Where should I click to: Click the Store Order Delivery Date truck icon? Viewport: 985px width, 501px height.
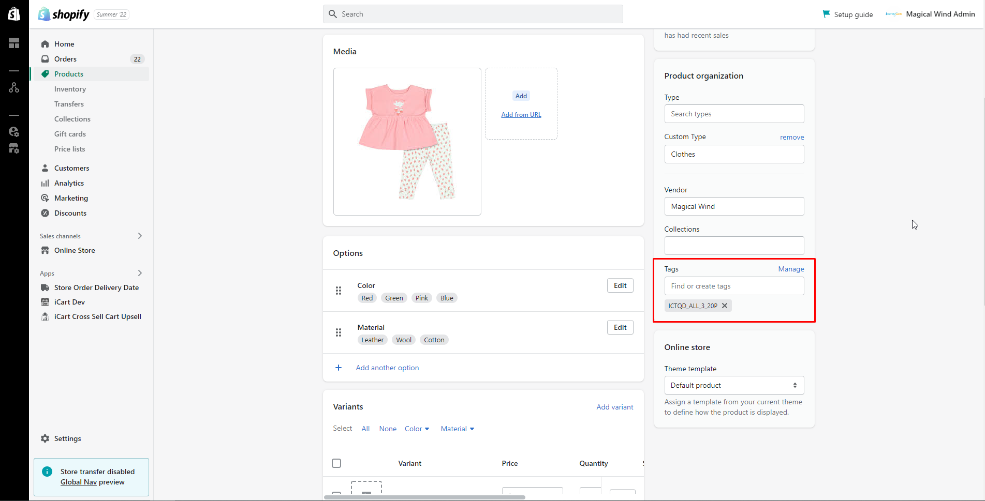click(45, 287)
